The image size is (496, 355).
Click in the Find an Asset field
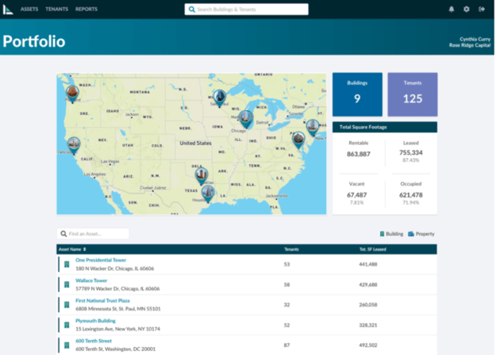[93, 234]
